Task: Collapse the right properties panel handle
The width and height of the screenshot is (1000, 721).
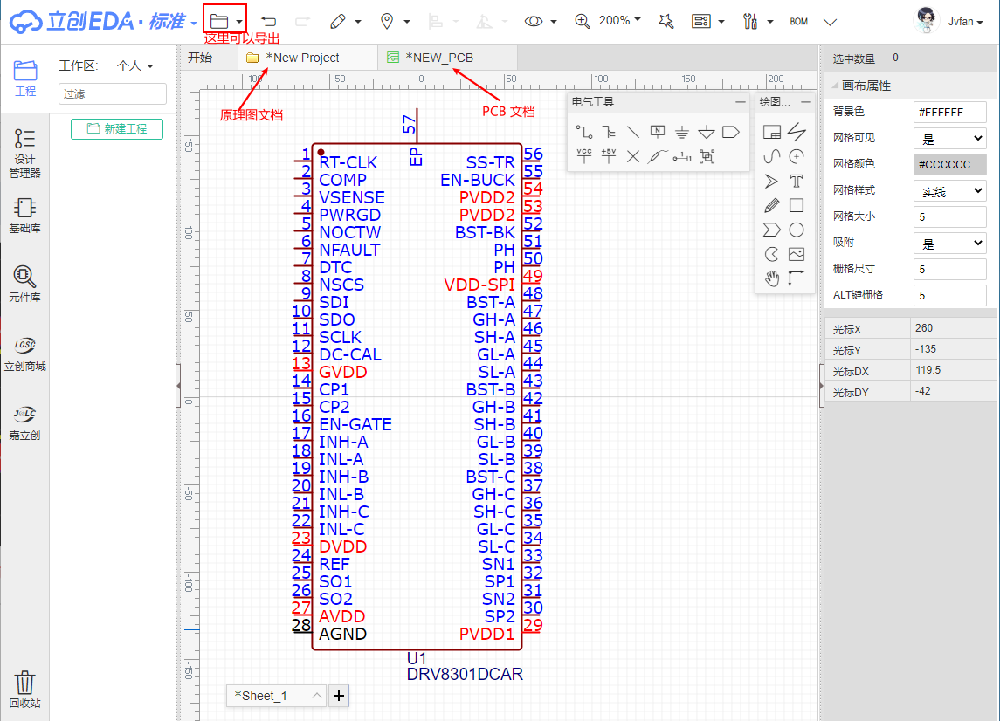Action: click(x=822, y=385)
